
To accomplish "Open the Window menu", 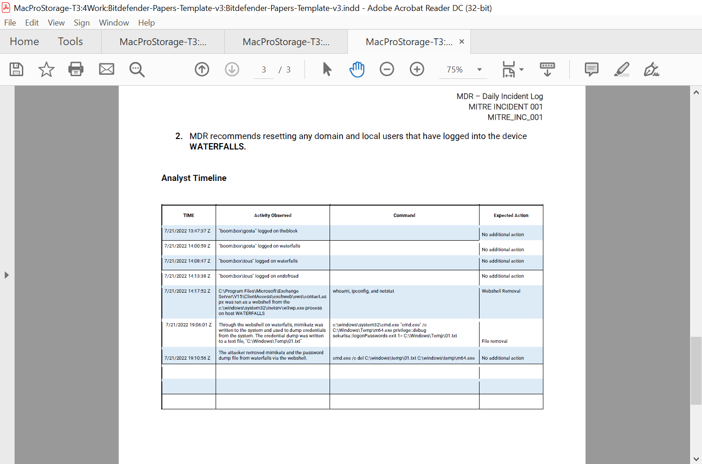I will point(114,23).
